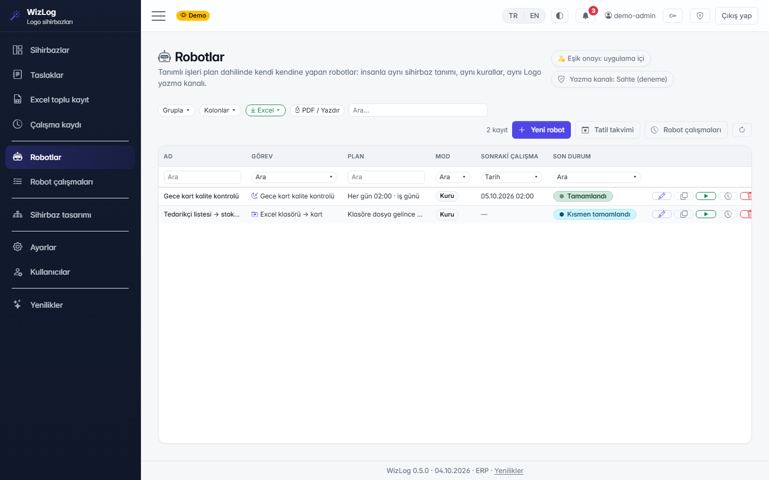Image resolution: width=769 pixels, height=480 pixels.
Task: Click the key icon in the header
Action: pos(673,16)
